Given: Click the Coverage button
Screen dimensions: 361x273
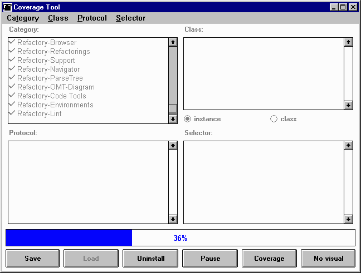Looking at the screenshot, I should [269, 259].
